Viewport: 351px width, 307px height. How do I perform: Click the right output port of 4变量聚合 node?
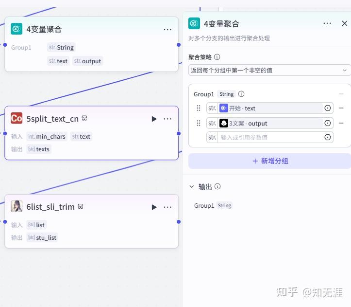(179, 45)
